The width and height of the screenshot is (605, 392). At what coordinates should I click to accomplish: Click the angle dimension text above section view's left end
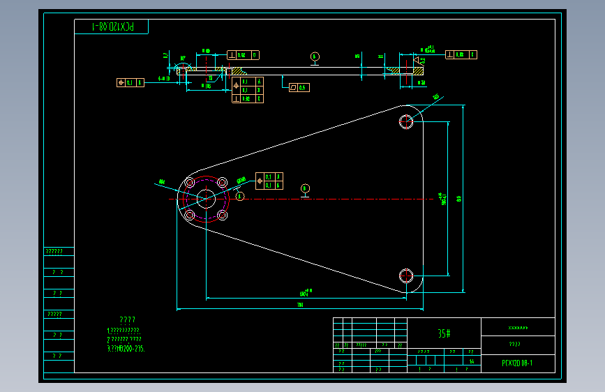click(183, 59)
